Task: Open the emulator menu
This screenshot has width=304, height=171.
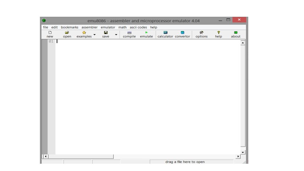Action: click(108, 27)
